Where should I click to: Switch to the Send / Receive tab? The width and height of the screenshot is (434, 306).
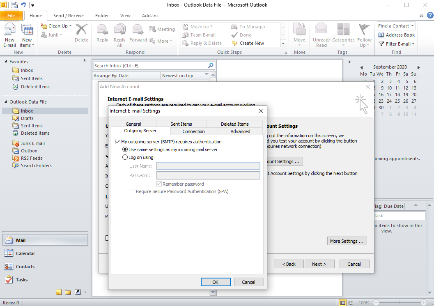pos(69,16)
